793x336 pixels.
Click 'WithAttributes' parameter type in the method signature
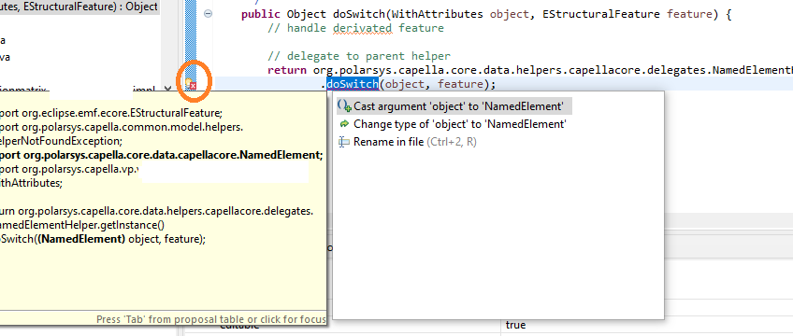tap(437, 14)
